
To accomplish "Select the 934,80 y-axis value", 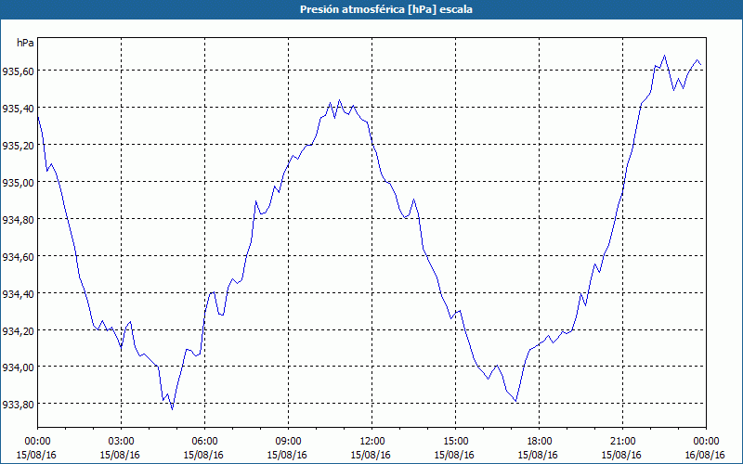I will point(18,220).
